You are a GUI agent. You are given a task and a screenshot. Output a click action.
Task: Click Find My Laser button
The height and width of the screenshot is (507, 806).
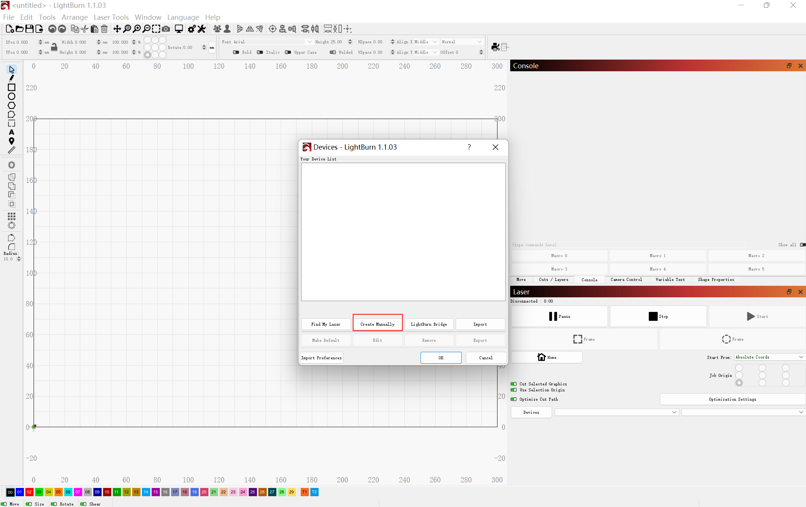point(326,324)
